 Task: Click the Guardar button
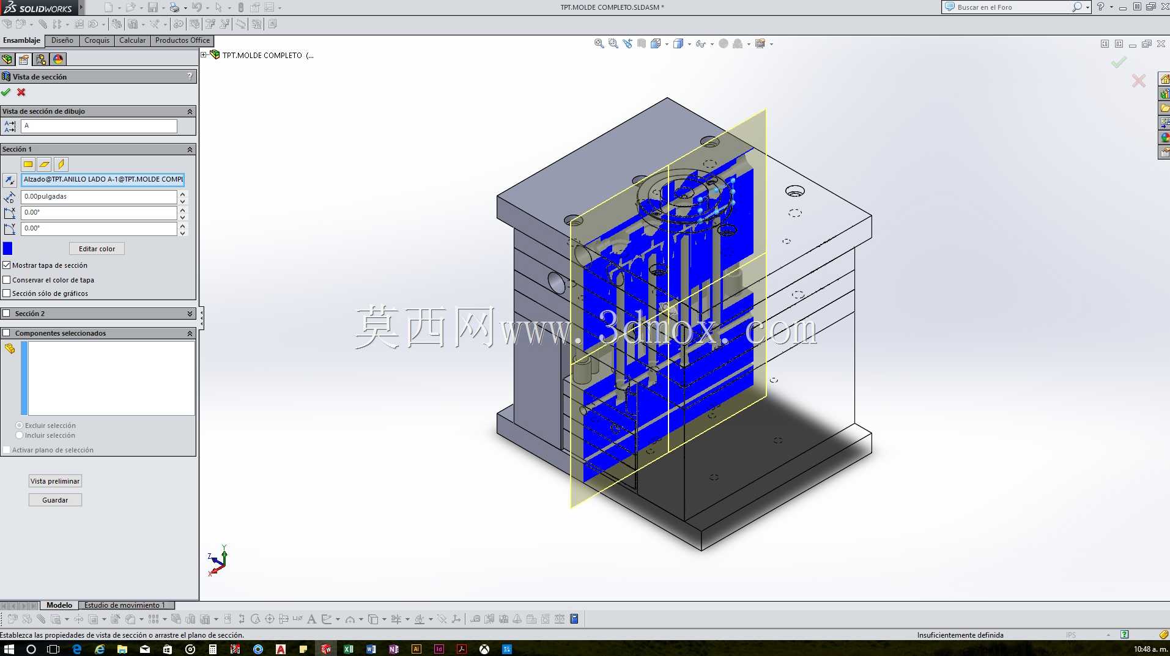coord(55,500)
